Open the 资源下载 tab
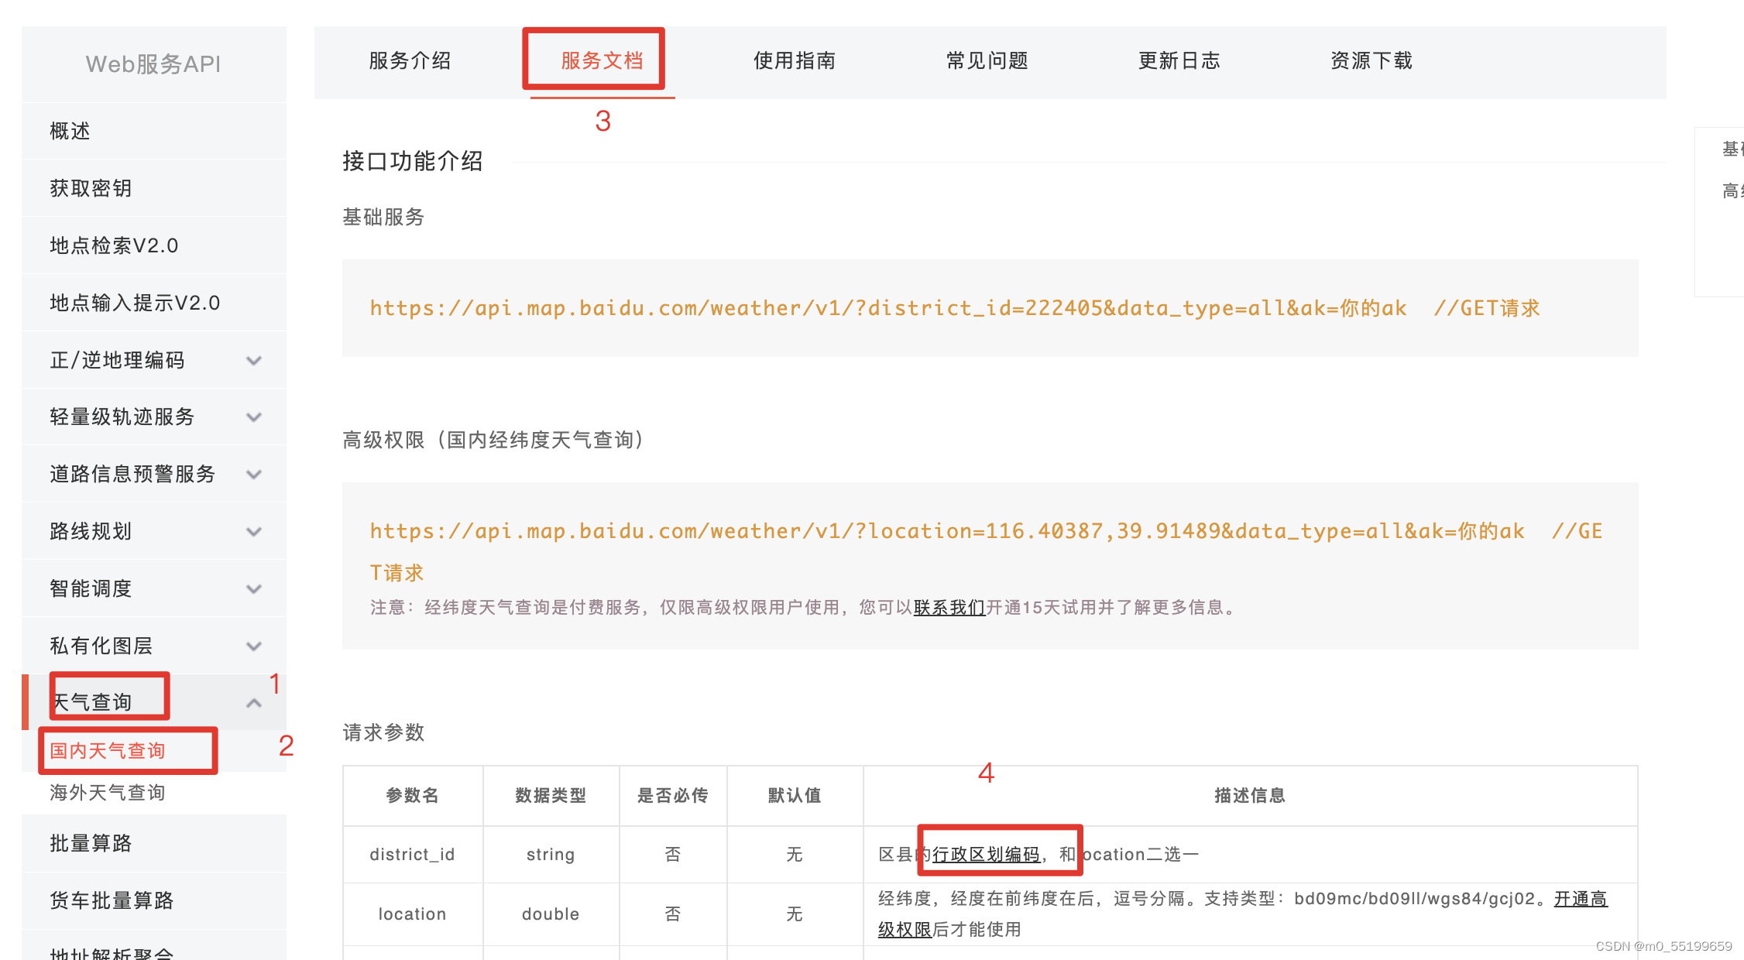The image size is (1744, 960). (x=1371, y=61)
